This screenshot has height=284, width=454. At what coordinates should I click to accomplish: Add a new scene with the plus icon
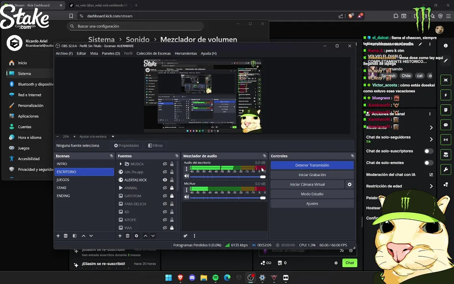pyautogui.click(x=58, y=236)
